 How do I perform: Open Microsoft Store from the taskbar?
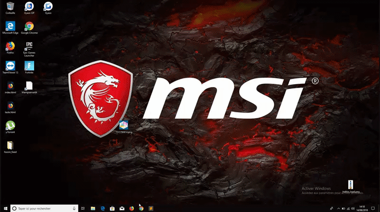pyautogui.click(x=112, y=208)
